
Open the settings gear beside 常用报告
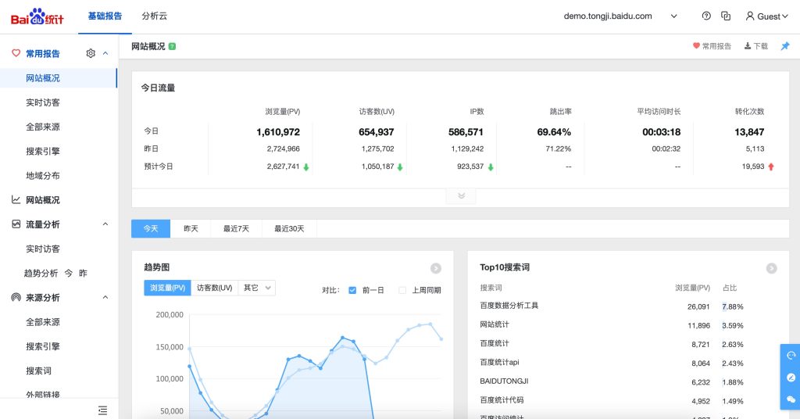tap(91, 53)
